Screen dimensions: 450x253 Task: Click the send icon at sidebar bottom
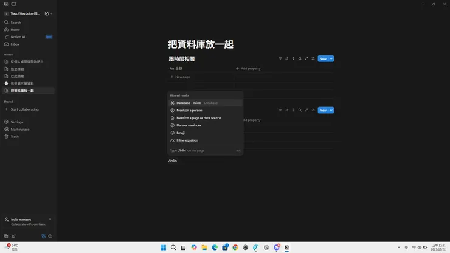[x=13, y=236]
